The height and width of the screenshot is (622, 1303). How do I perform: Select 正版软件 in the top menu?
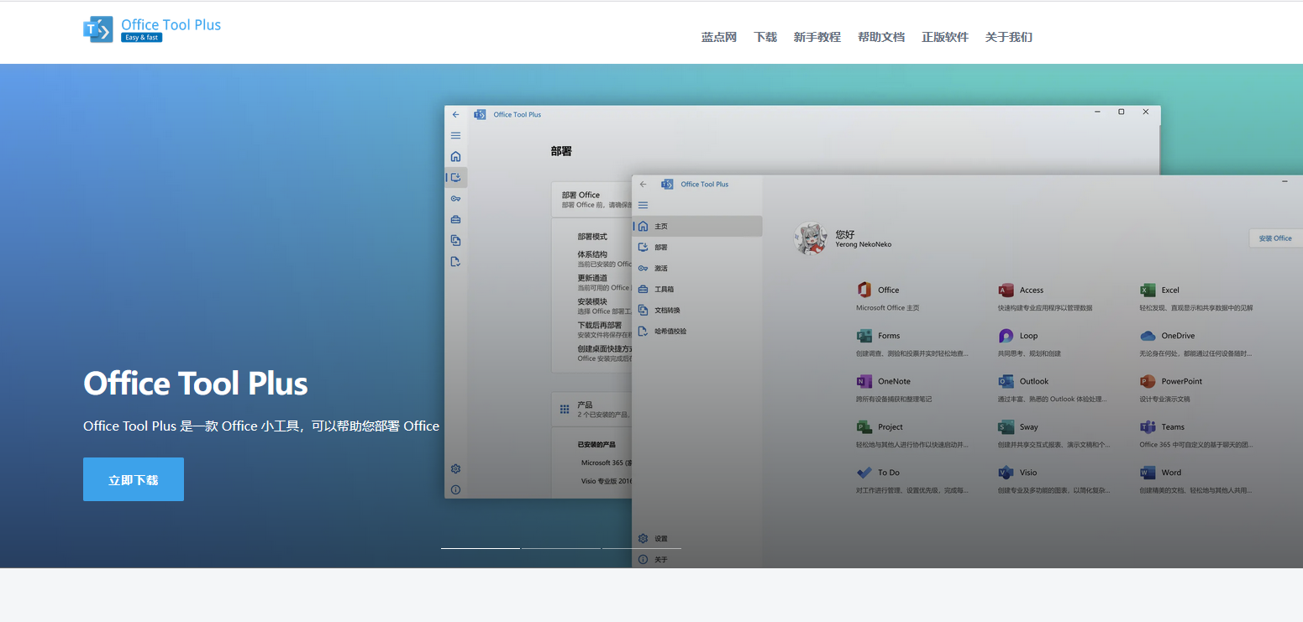[x=945, y=37]
